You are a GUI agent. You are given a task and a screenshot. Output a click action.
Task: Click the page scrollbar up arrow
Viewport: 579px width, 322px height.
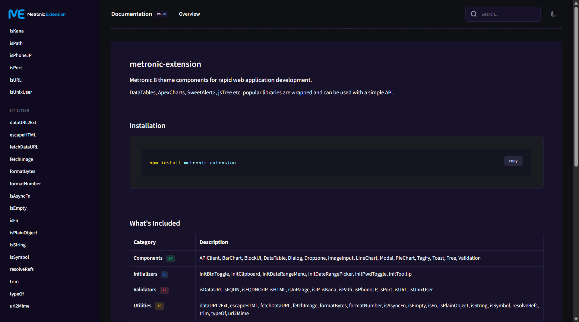[x=576, y=3]
